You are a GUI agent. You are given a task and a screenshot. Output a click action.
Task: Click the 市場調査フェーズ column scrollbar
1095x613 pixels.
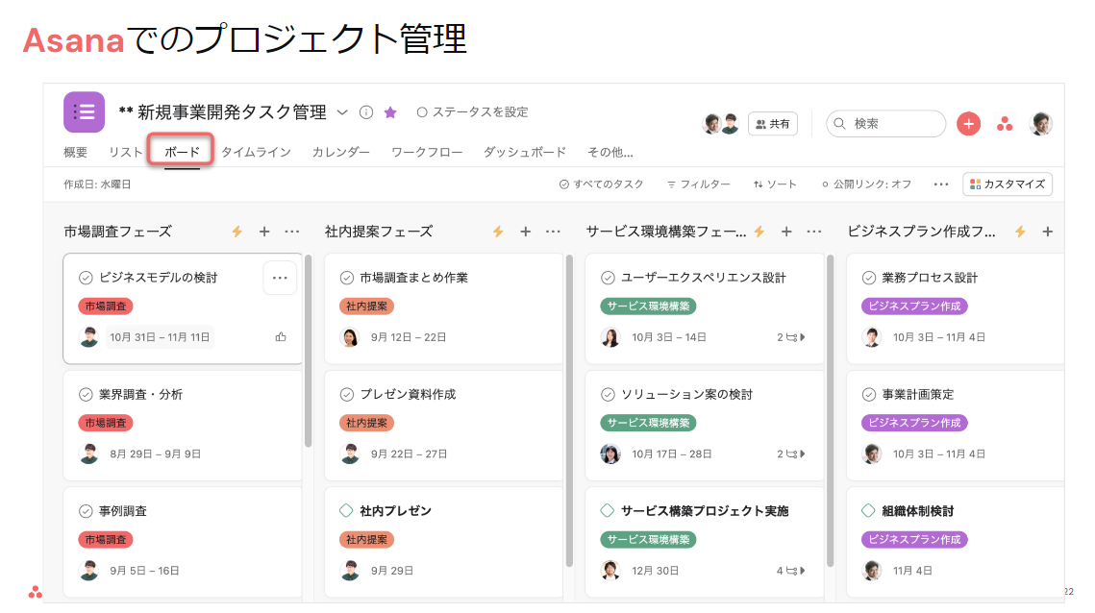pyautogui.click(x=308, y=352)
